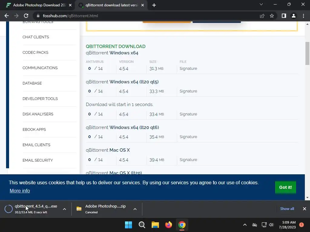Show all downloads
The width and height of the screenshot is (310, 232).
(x=287, y=209)
